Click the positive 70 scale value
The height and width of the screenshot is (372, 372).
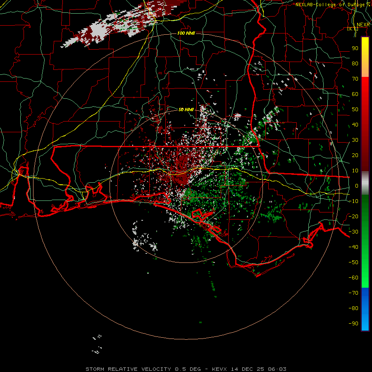click(x=355, y=79)
